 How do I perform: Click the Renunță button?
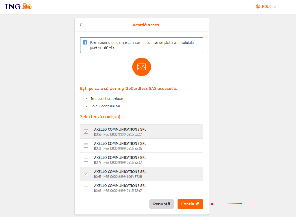pos(162,204)
